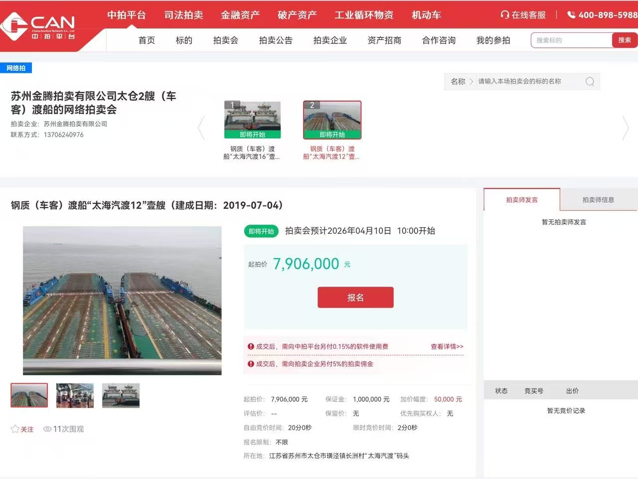The width and height of the screenshot is (638, 479).
Task: Open 查看详情 for software fee
Action: tap(447, 346)
